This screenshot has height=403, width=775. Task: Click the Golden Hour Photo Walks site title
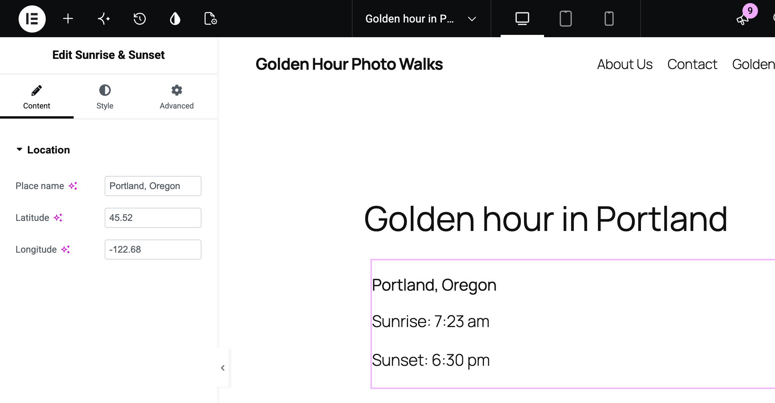tap(349, 64)
